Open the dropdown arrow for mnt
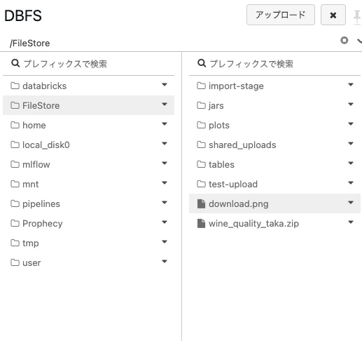Screen dimensions: 362x341 point(165,182)
